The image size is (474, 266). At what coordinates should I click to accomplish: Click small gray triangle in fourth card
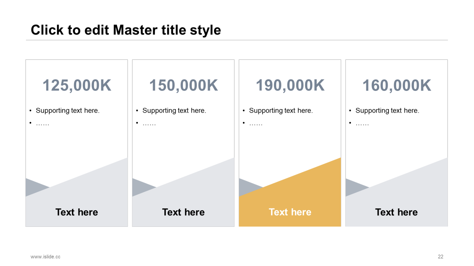pyautogui.click(x=354, y=187)
